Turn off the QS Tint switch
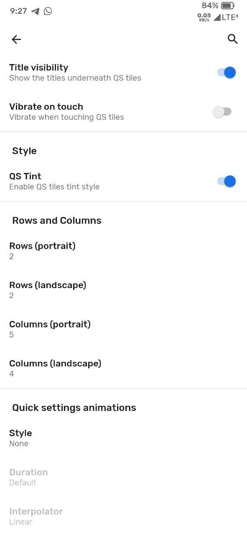The width and height of the screenshot is (247, 536). coord(227,181)
